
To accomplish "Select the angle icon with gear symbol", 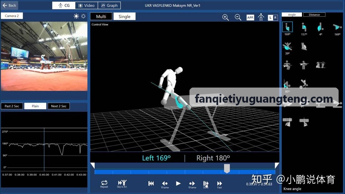I will [x=304, y=84].
